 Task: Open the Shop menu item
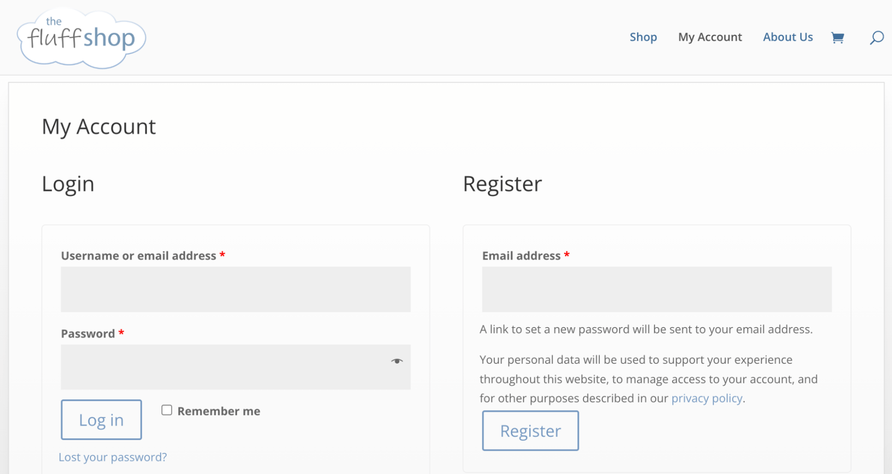coord(643,37)
